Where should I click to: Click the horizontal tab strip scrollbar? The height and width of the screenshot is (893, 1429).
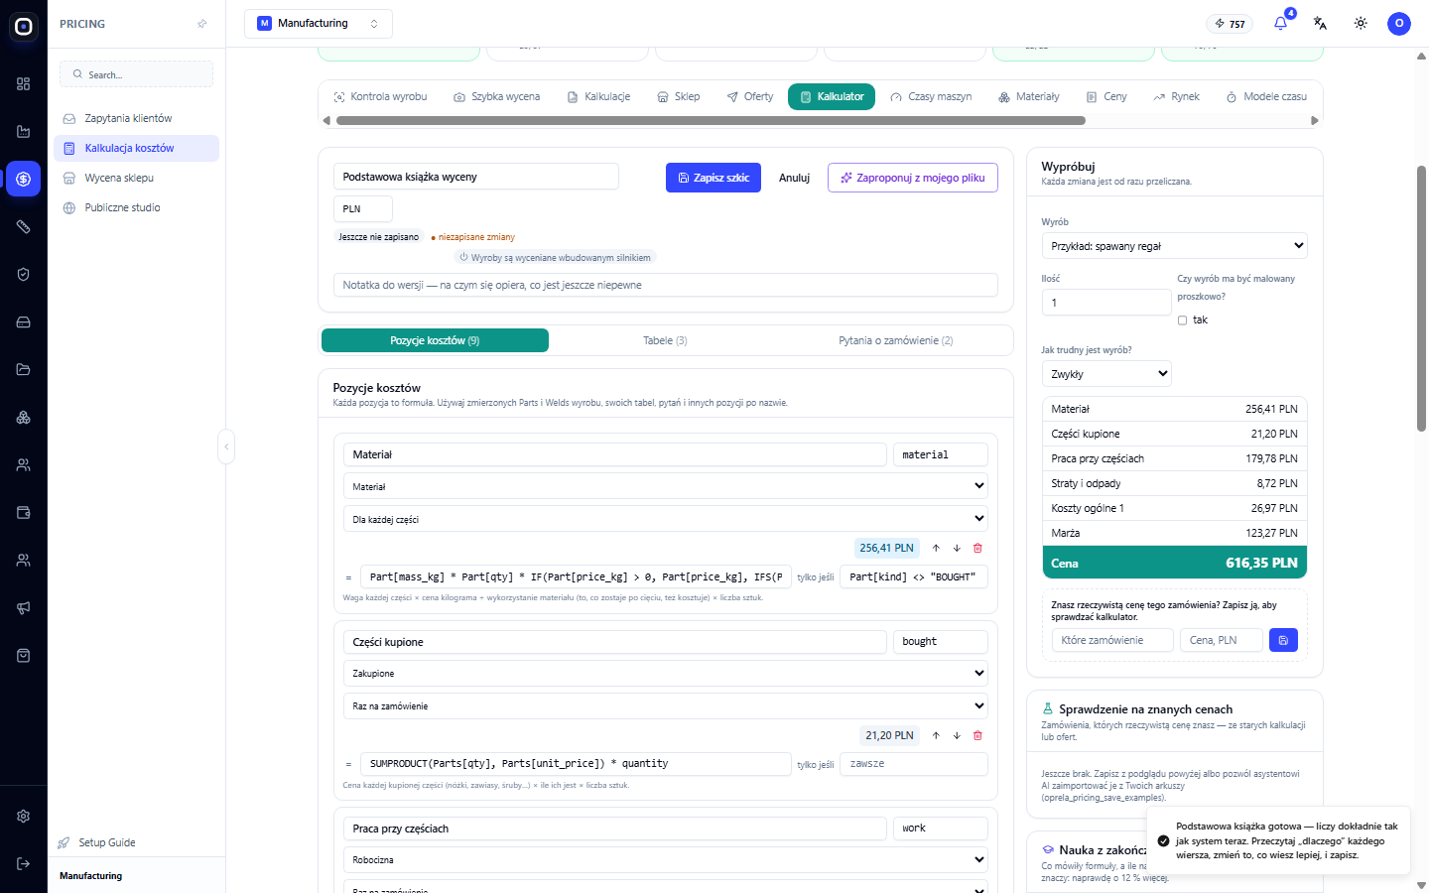(711, 121)
